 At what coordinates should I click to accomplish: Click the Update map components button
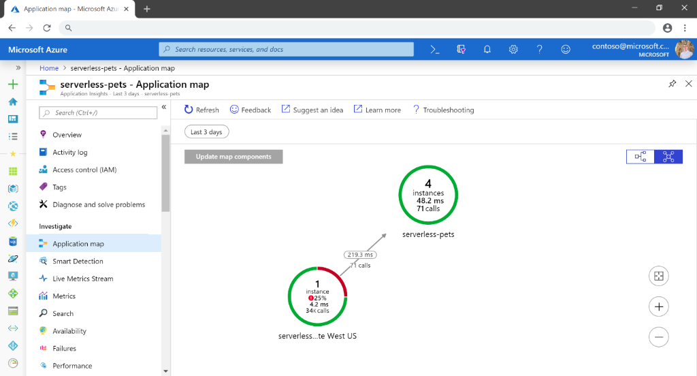[x=233, y=157]
